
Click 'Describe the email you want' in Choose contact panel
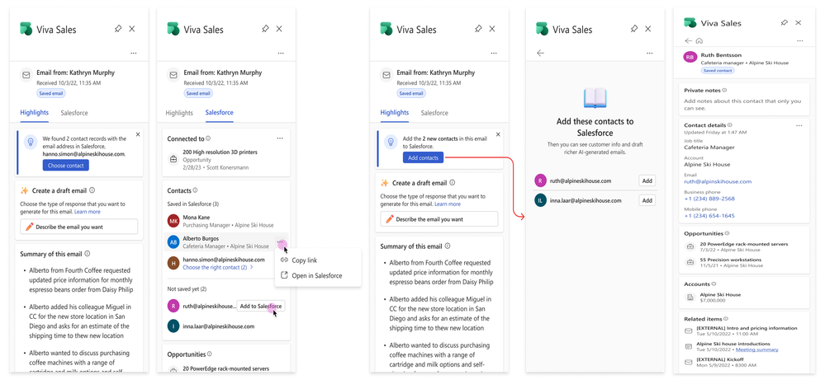(79, 227)
